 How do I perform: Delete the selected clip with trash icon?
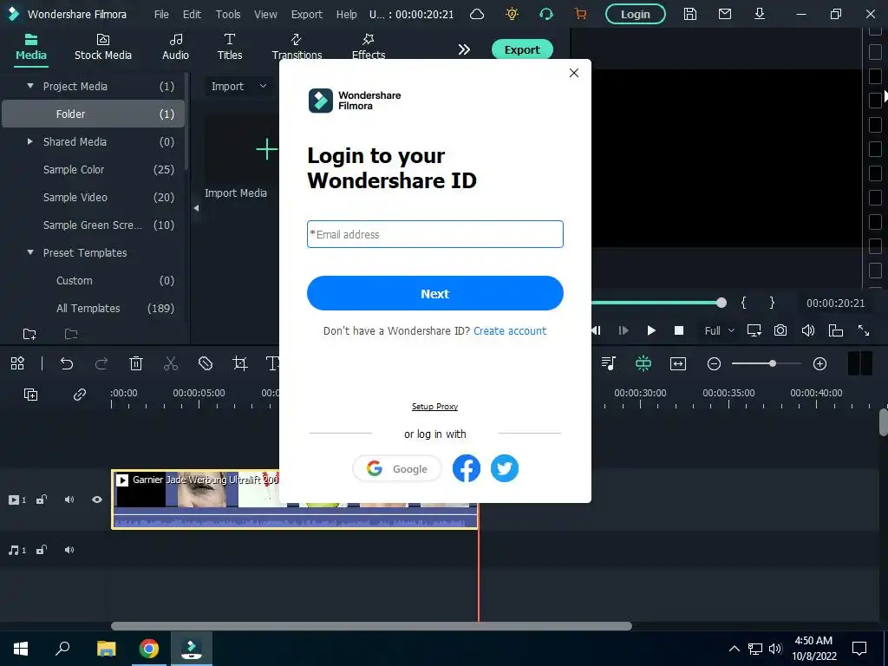coord(136,363)
